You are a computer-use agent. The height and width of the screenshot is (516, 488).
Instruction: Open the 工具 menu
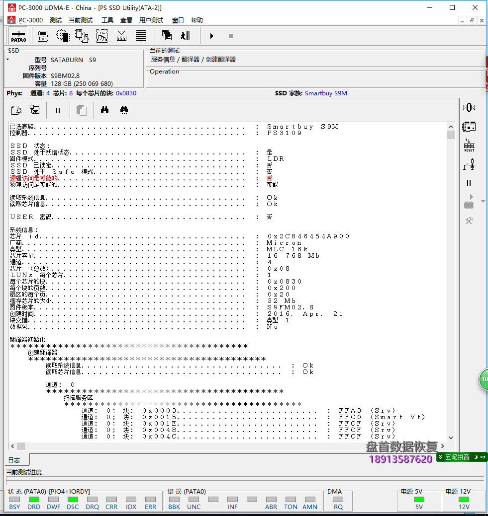107,20
